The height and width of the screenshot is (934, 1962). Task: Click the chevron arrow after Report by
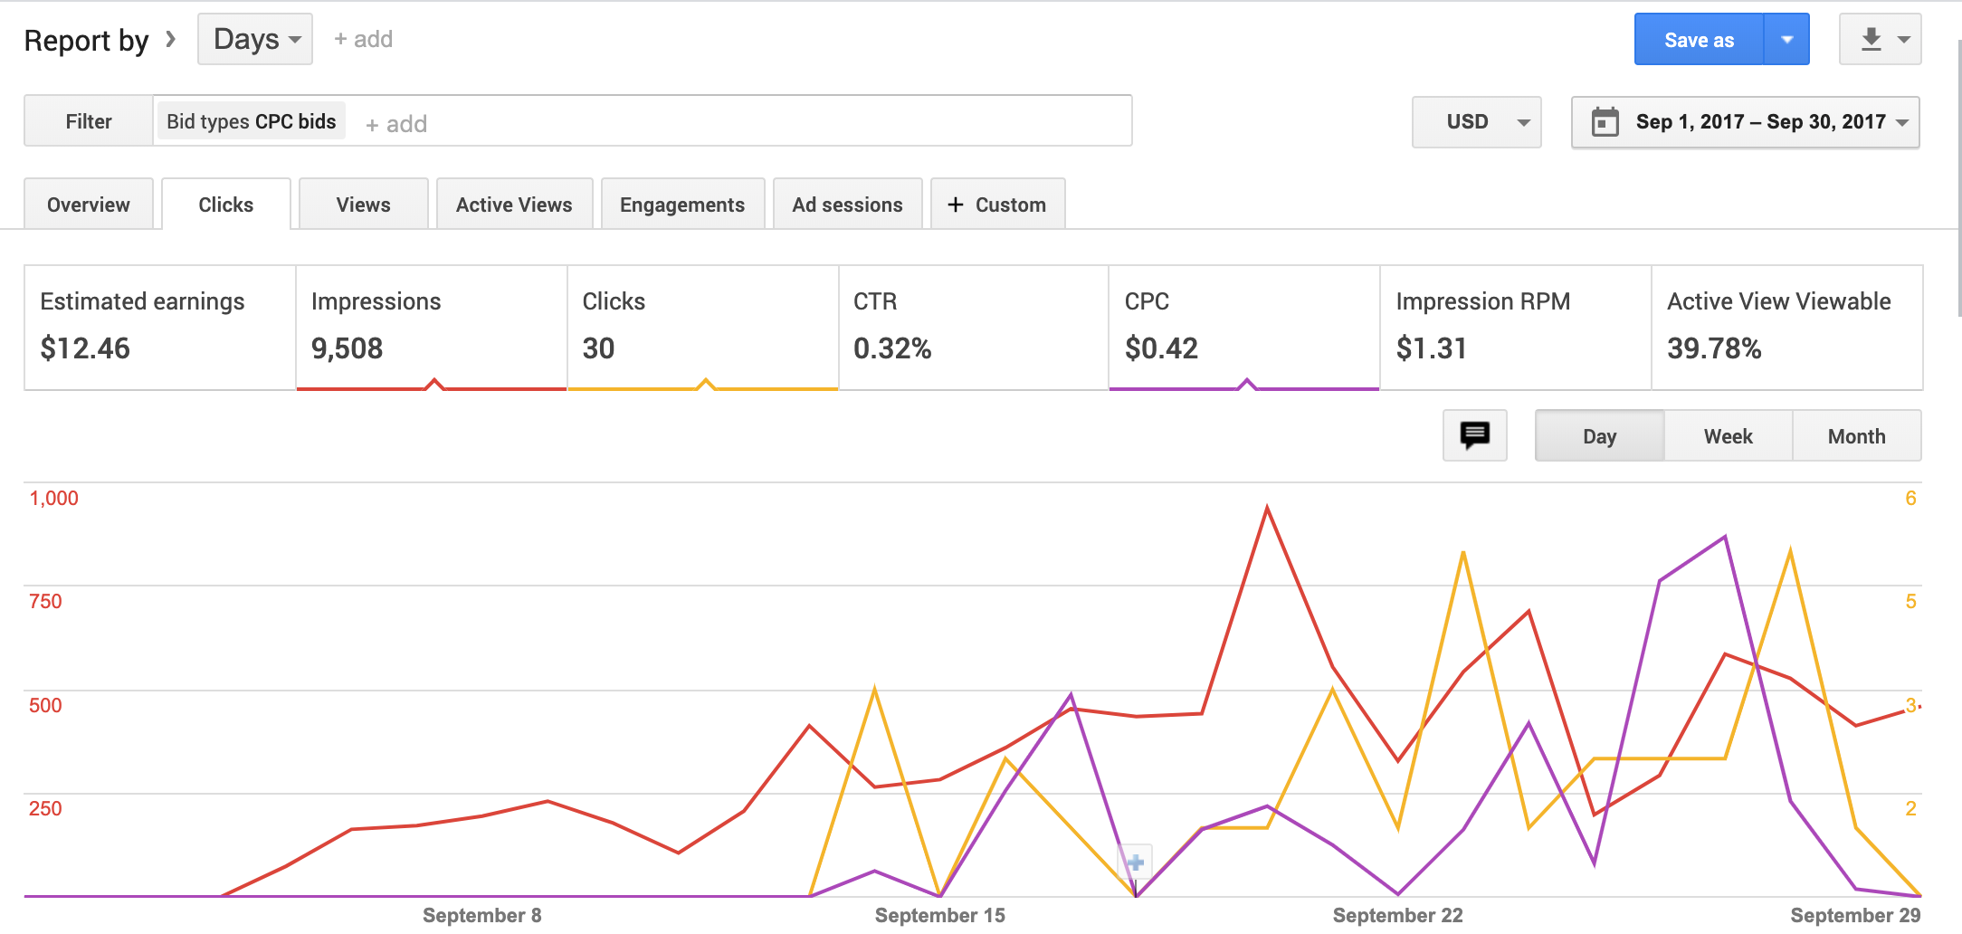pyautogui.click(x=170, y=39)
